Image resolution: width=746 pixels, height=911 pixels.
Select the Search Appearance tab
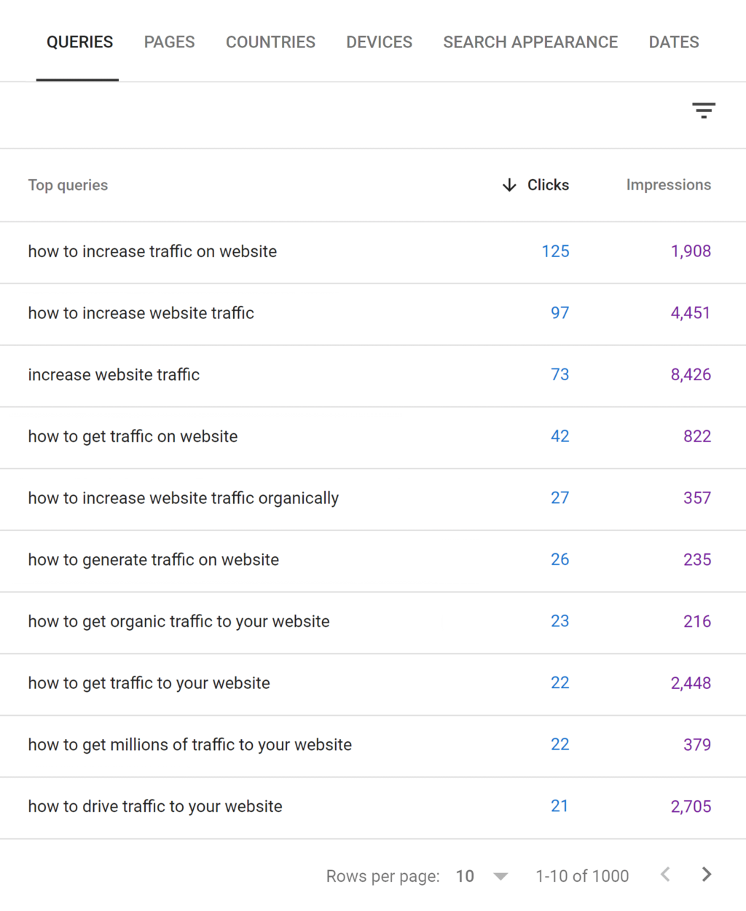tap(530, 42)
